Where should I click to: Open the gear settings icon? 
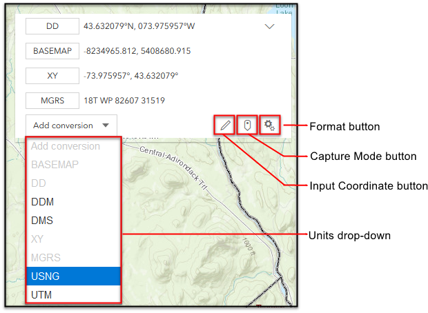(x=269, y=125)
